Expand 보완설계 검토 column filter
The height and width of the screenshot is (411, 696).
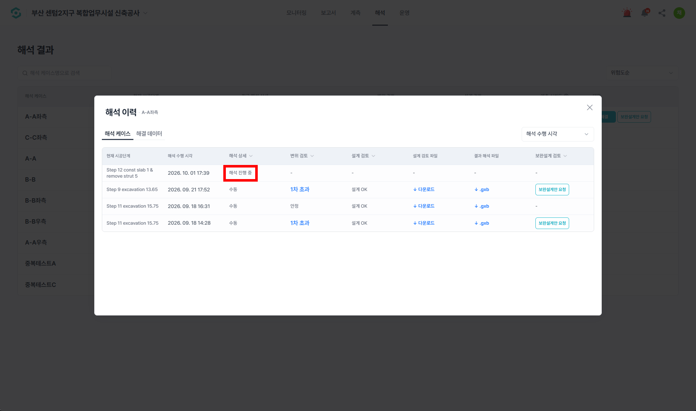[565, 156]
